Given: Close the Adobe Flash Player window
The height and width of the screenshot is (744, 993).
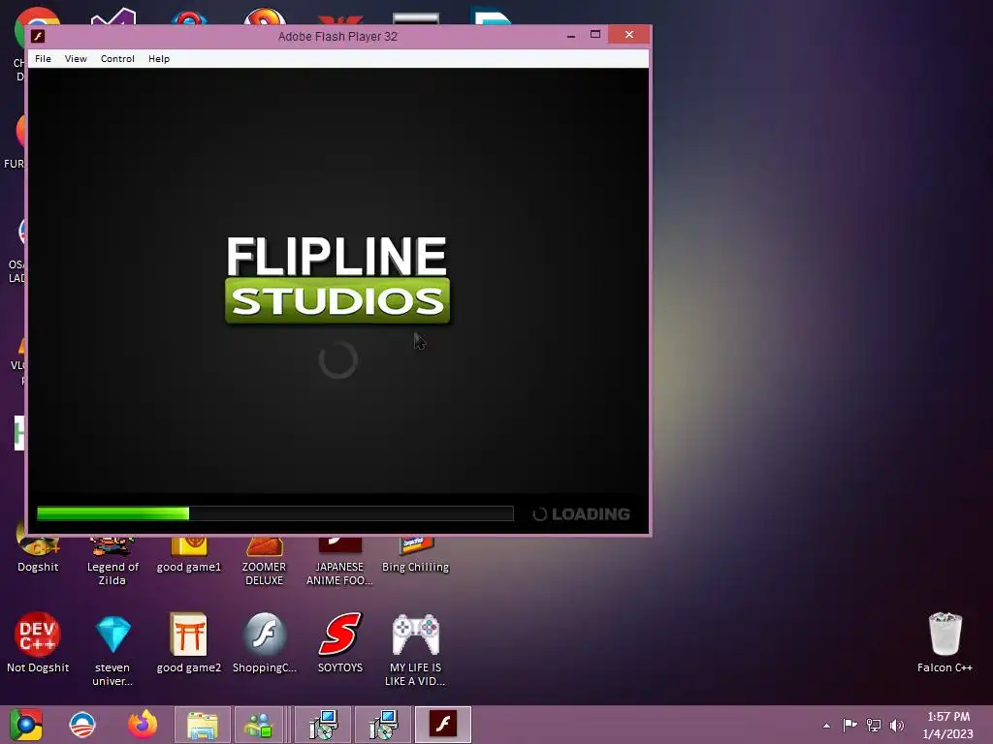Looking at the screenshot, I should click(628, 35).
